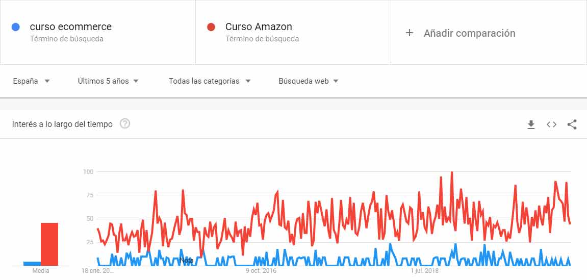Expand the Últimos 5 años time range
587x280 pixels.
pyautogui.click(x=108, y=81)
